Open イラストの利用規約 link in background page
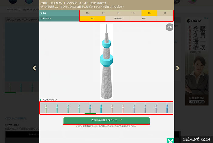The height and width of the screenshot is (143, 213). point(15,118)
